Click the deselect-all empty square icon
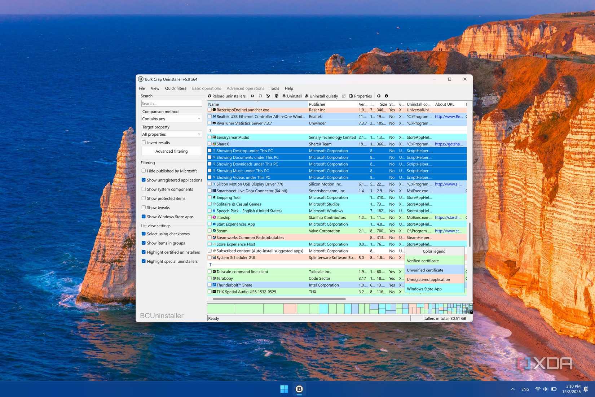Viewport: 595px width, 397px height. click(260, 96)
